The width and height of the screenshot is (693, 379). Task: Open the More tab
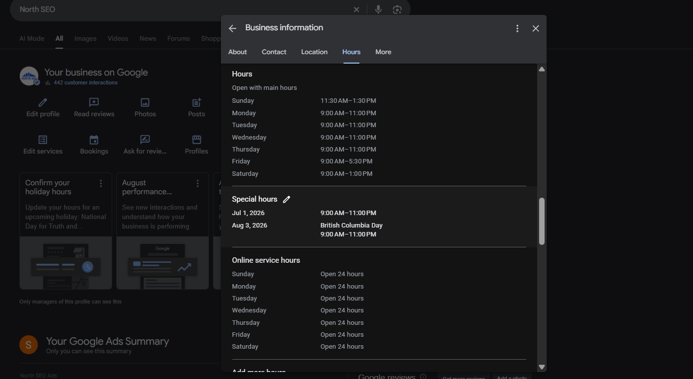coord(383,52)
